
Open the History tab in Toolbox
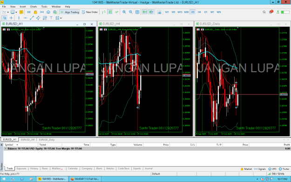coord(34,169)
